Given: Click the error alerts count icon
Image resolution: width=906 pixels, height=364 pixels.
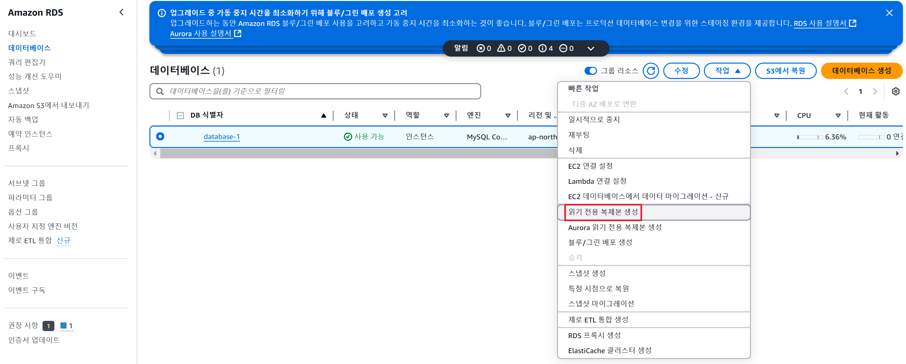Looking at the screenshot, I should (x=481, y=48).
